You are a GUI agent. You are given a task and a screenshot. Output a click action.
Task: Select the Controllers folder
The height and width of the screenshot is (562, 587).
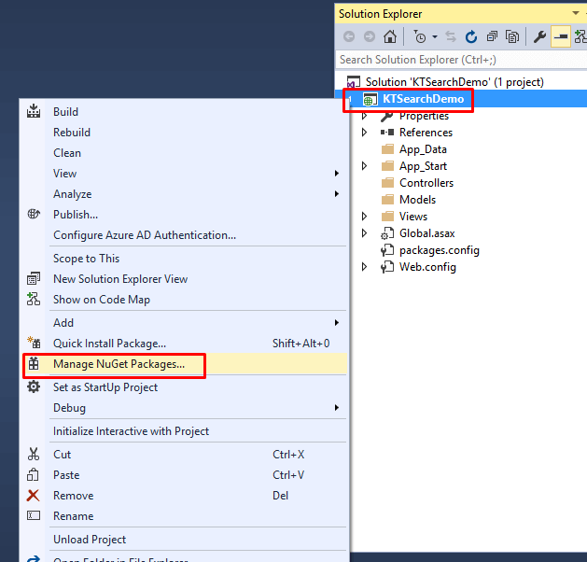pos(426,183)
